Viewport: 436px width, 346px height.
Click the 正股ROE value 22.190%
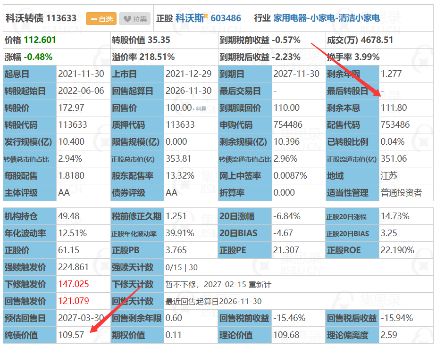(x=397, y=250)
